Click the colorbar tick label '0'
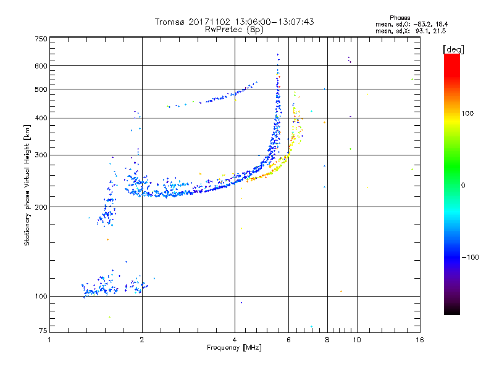Viewport: 494px width, 370px height. [463, 185]
